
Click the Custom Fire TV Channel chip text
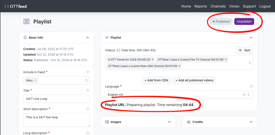pyautogui.click(x=190, y=60)
